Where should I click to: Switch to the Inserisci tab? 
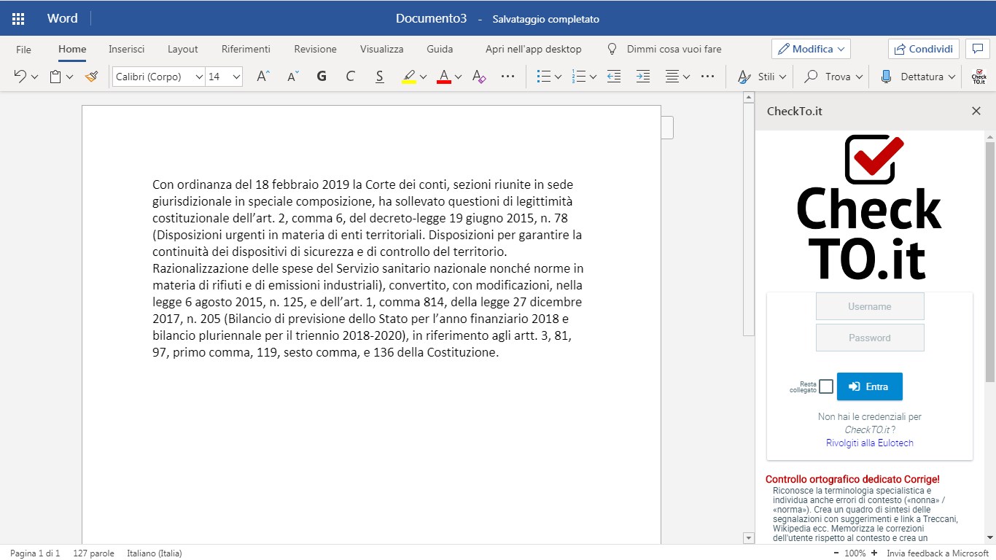127,49
